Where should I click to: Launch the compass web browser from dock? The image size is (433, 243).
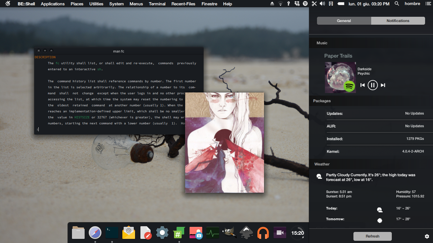[95, 233]
